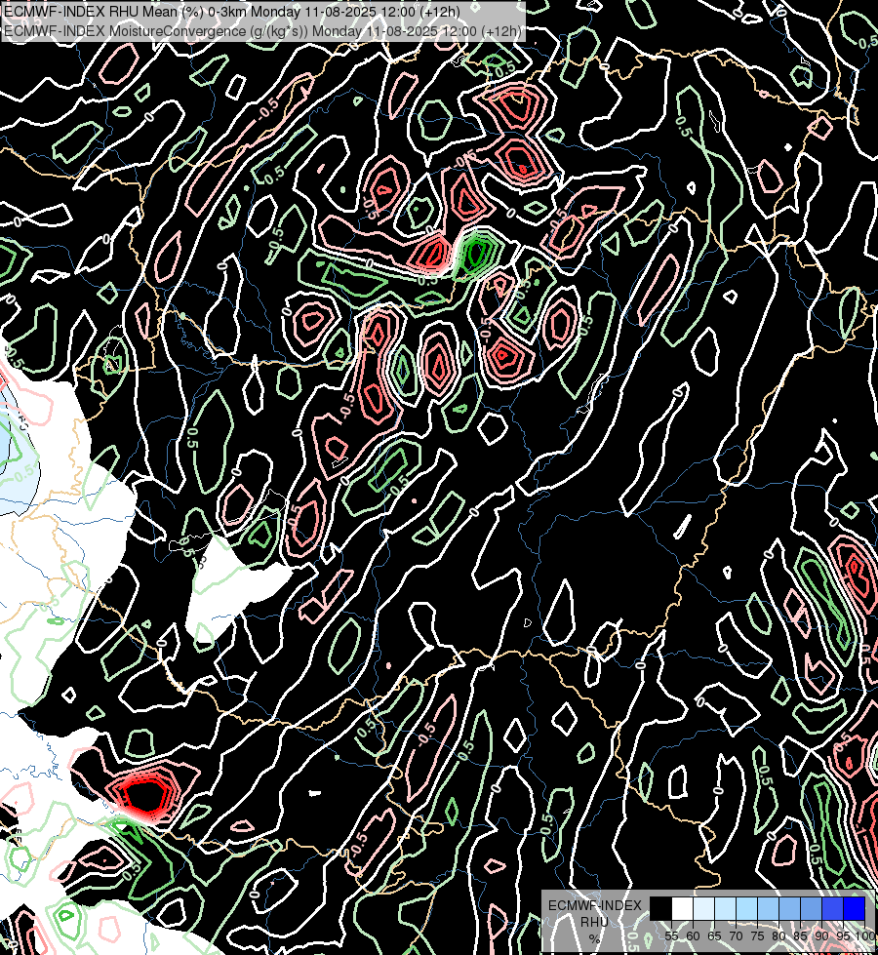Select the 90–95 royal blue legend swatch
This screenshot has width=878, height=955.
point(832,908)
